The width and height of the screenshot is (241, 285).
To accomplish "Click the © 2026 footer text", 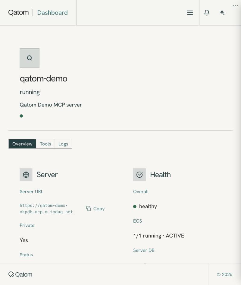I will (x=224, y=274).
